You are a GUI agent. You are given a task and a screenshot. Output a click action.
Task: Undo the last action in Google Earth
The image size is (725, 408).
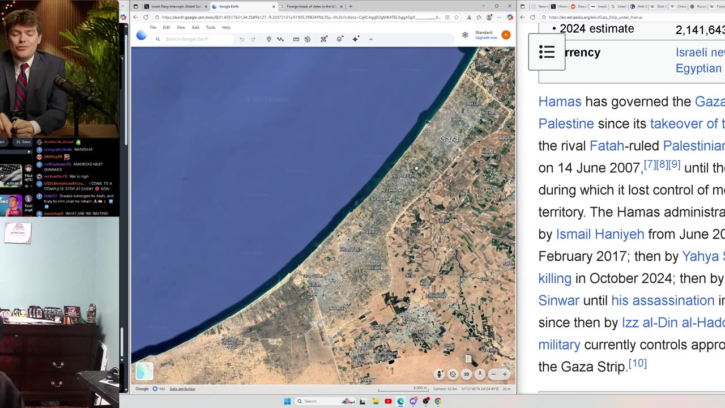coord(242,39)
